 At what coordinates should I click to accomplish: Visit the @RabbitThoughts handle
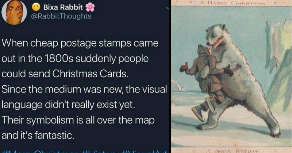coord(61,16)
